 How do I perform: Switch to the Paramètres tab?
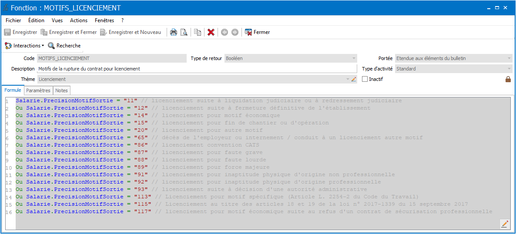[x=38, y=90]
